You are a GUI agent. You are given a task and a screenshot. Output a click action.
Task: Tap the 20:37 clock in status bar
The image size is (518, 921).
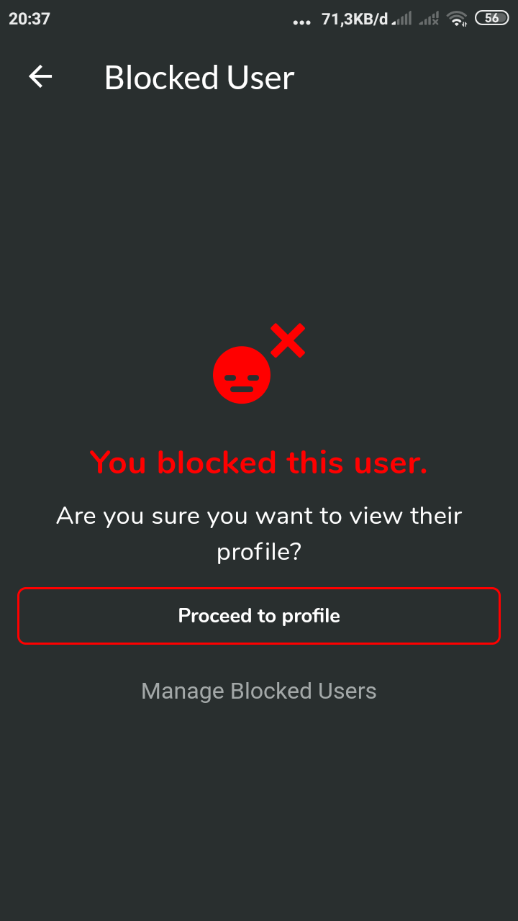point(29,19)
